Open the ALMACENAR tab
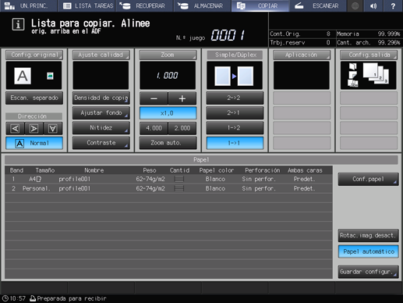 click(202, 5)
